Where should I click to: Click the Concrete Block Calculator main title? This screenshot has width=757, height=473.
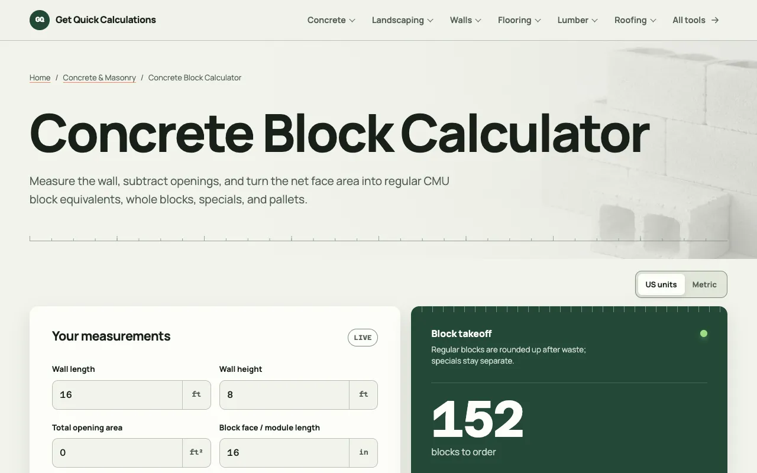(x=339, y=133)
